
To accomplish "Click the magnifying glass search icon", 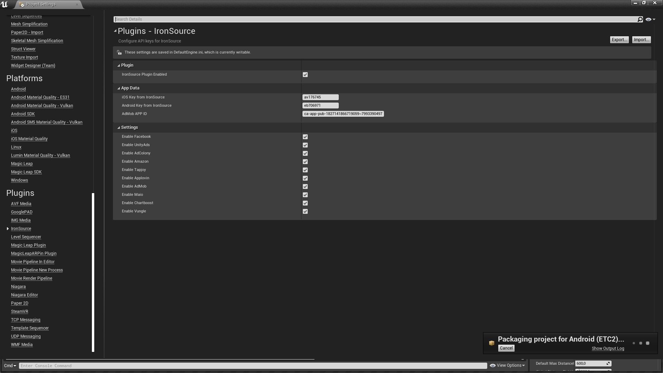I will (640, 19).
